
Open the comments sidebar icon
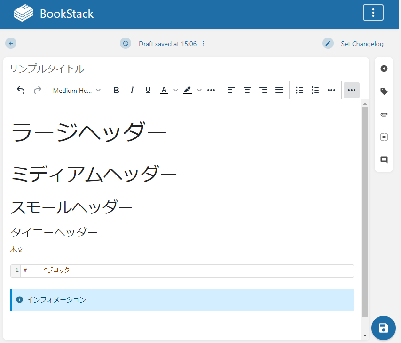click(384, 160)
